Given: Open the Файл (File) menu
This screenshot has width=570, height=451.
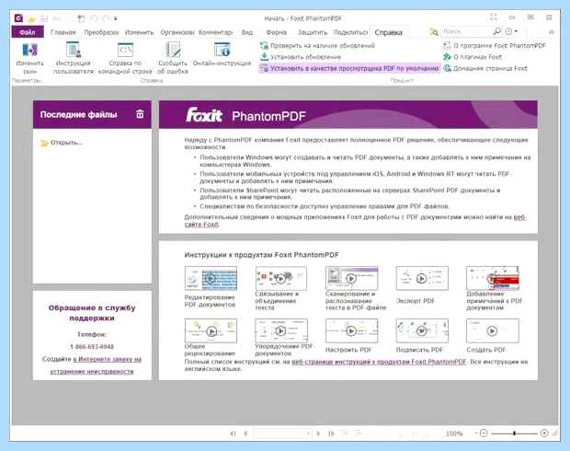Looking at the screenshot, I should [28, 32].
